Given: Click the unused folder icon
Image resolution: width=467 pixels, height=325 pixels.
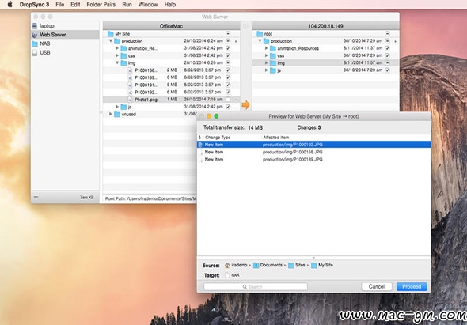Looking at the screenshot, I should 117,115.
